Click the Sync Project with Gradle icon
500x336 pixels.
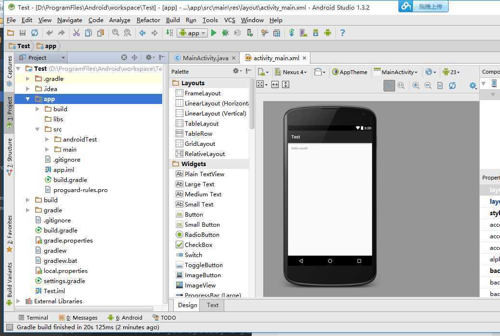[292, 33]
